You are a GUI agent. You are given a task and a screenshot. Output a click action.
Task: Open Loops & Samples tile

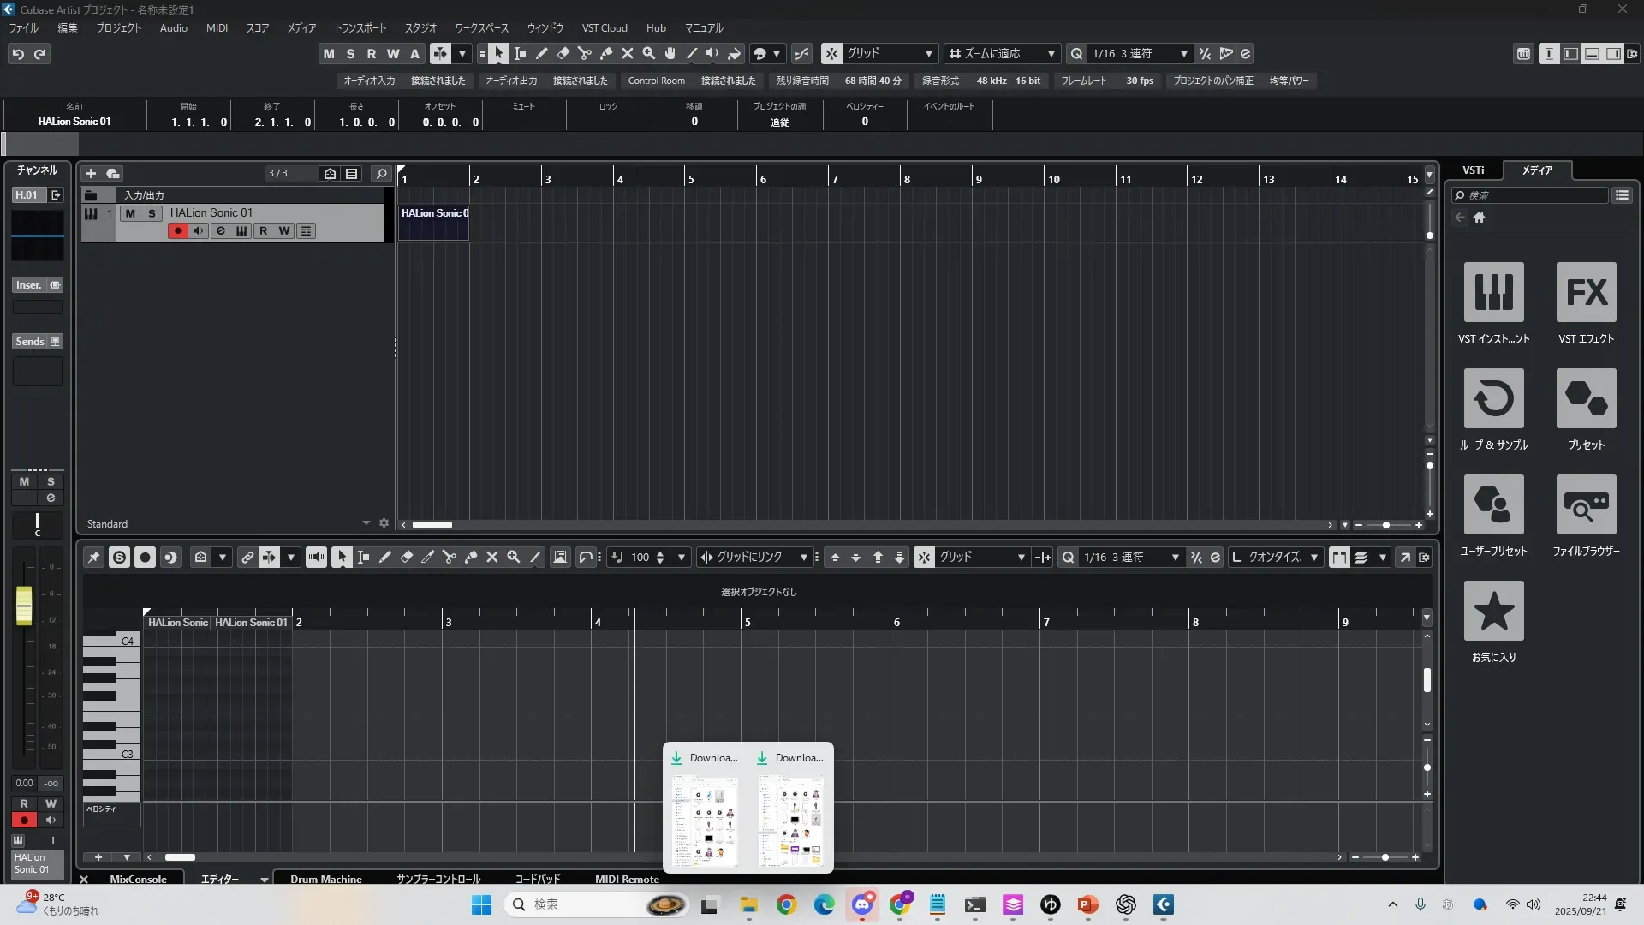[x=1493, y=399]
